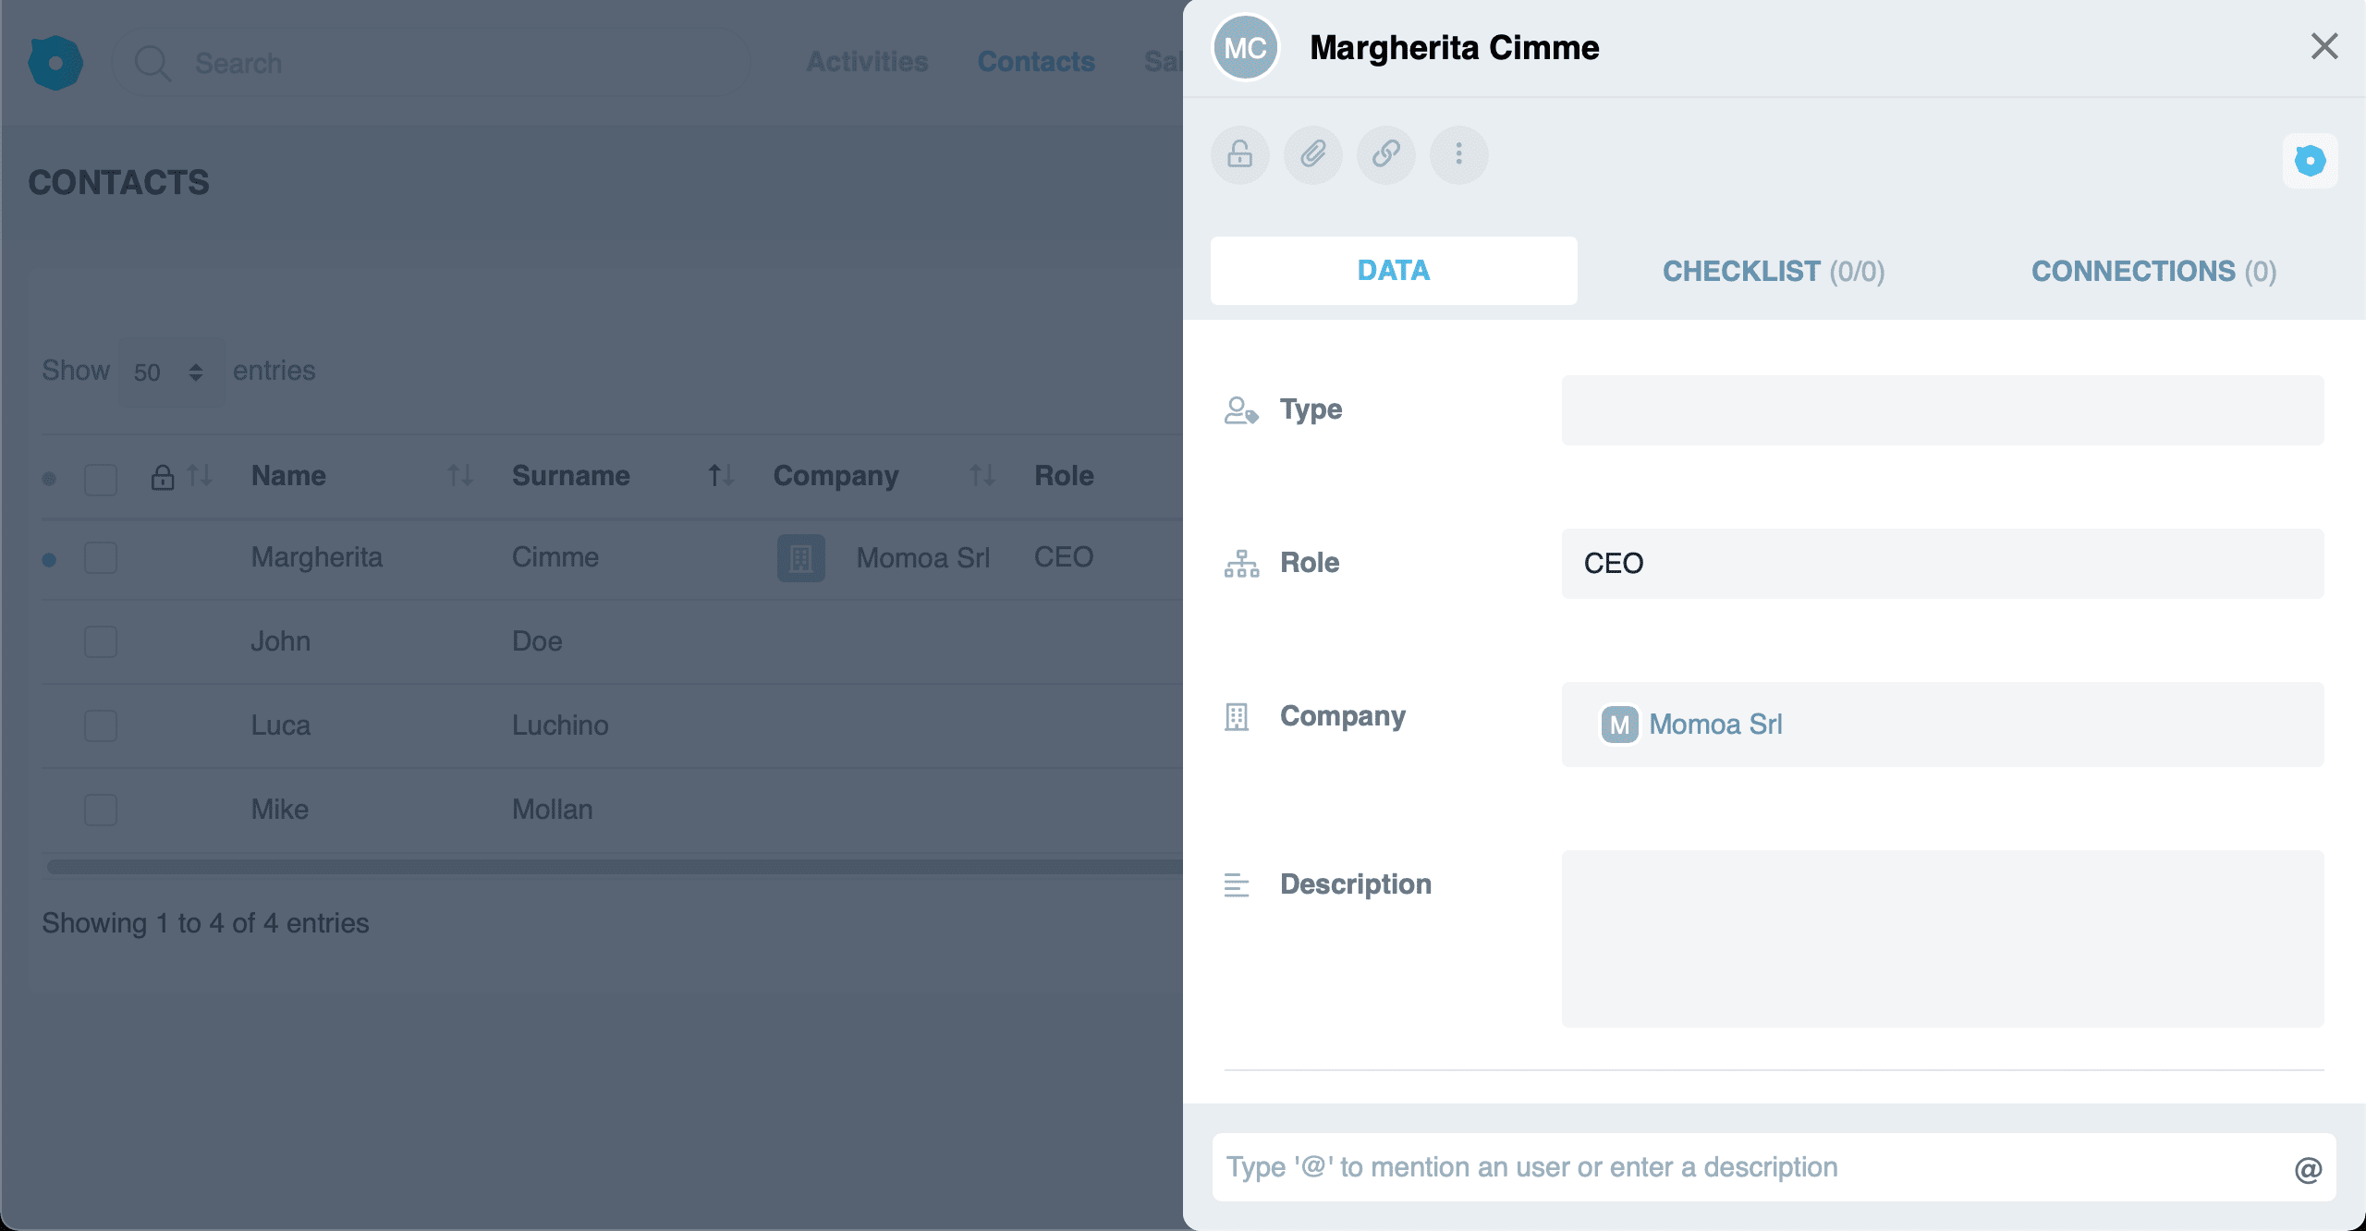The height and width of the screenshot is (1231, 2366).
Task: Toggle the checkbox next to Luca Luchino
Action: pyautogui.click(x=100, y=725)
